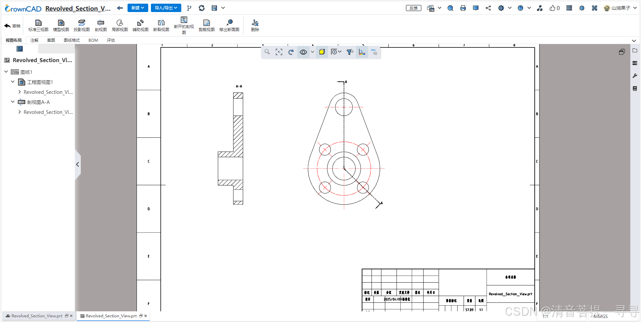
Task: Click the back arrow beside document title
Action: pyautogui.click(x=120, y=8)
